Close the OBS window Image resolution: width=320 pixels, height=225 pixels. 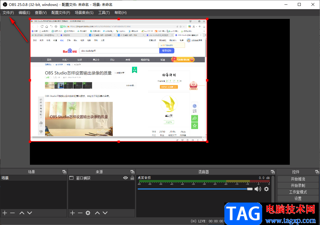click(x=313, y=4)
